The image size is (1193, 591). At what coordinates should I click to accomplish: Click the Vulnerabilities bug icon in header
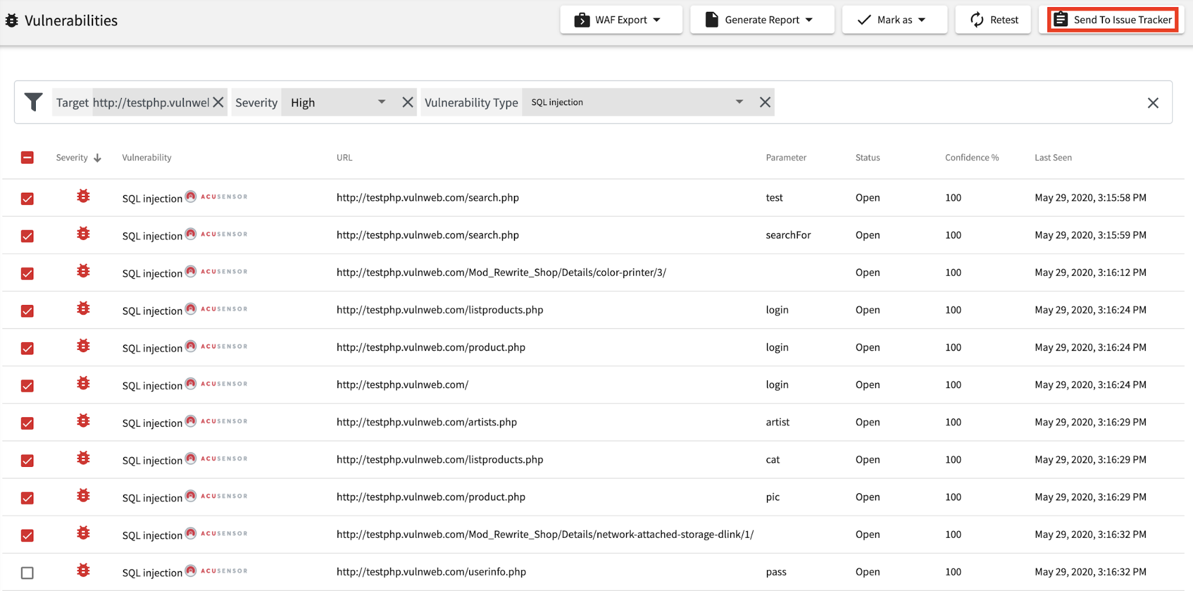pos(12,21)
